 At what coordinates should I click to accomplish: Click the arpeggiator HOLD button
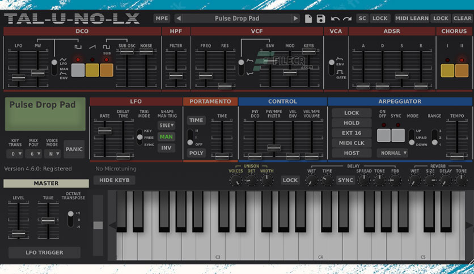tap(352, 123)
